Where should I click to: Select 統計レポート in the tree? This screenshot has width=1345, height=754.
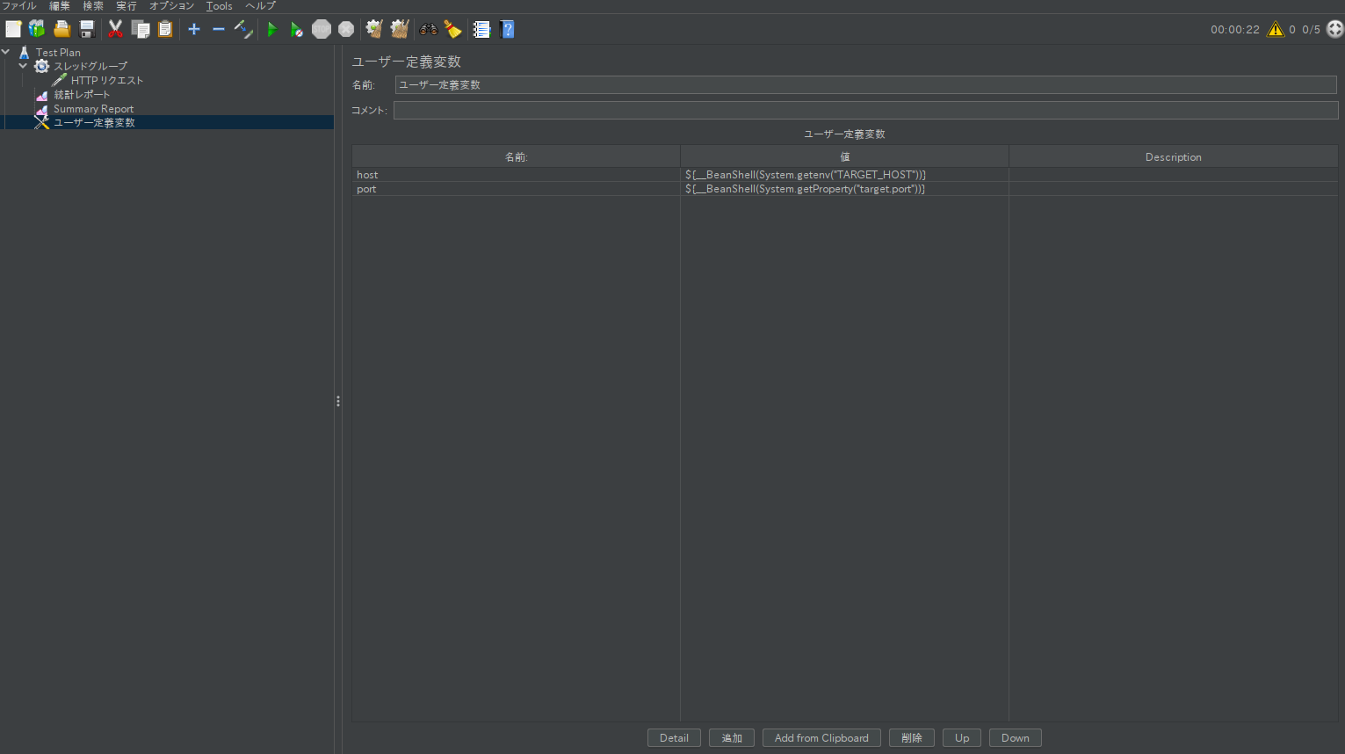[82, 95]
